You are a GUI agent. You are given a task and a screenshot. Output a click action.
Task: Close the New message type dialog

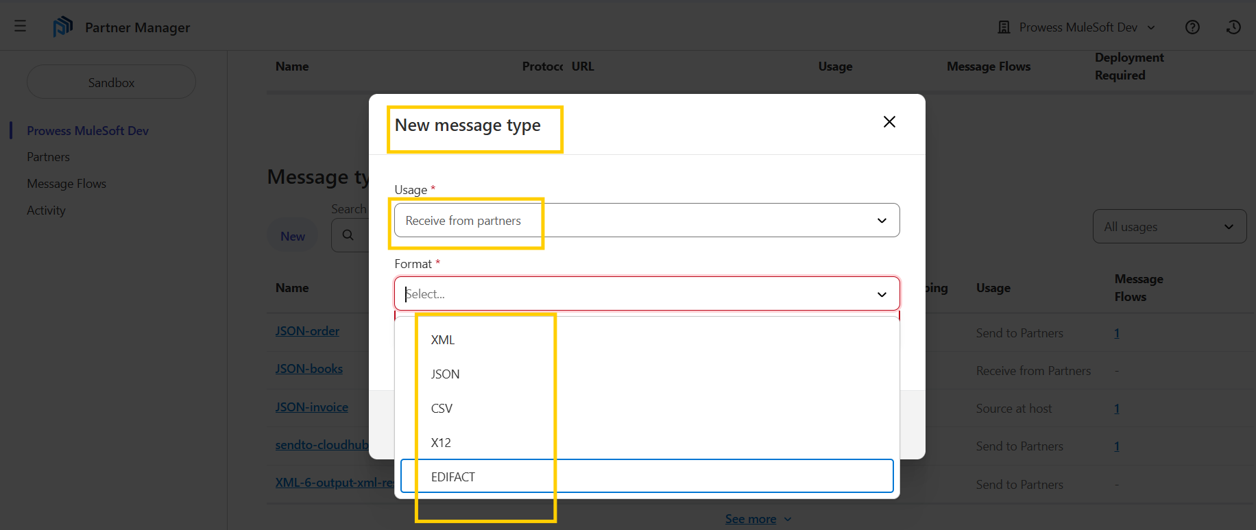pos(889,122)
